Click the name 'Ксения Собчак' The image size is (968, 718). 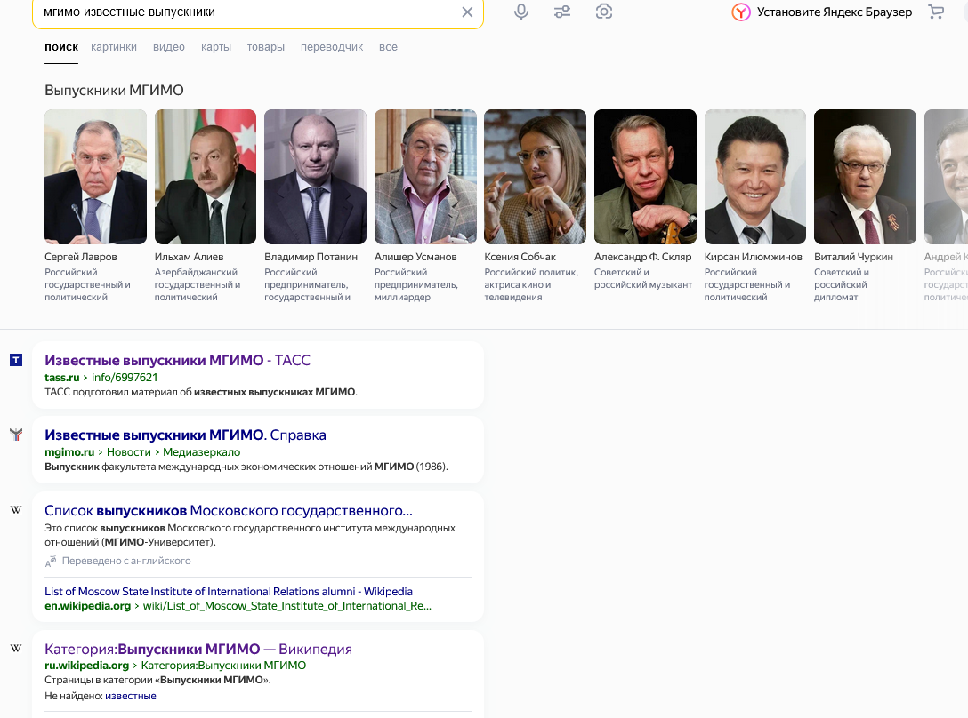[x=520, y=257]
